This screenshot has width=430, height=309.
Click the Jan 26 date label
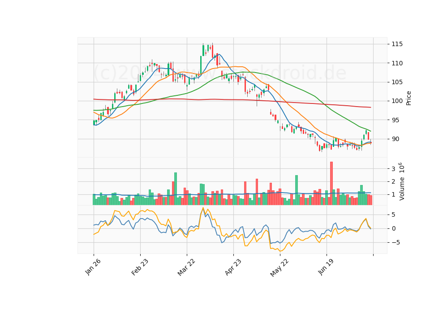coord(93,267)
